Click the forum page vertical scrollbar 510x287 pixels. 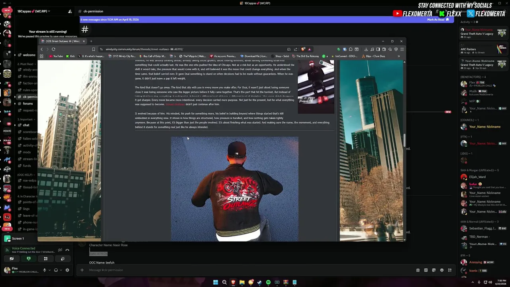tap(404, 140)
